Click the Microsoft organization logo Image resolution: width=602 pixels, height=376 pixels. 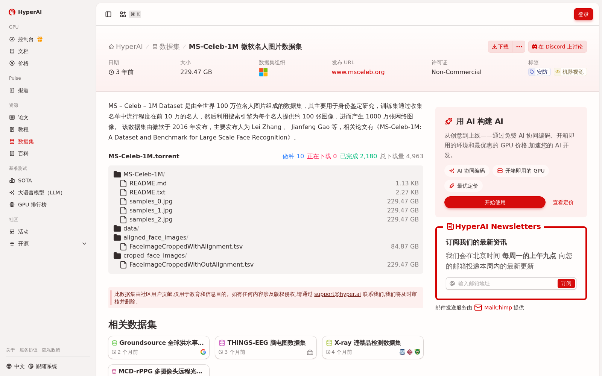(x=263, y=72)
